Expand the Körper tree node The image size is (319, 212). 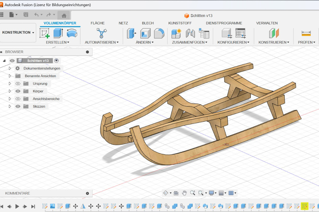[10, 91]
